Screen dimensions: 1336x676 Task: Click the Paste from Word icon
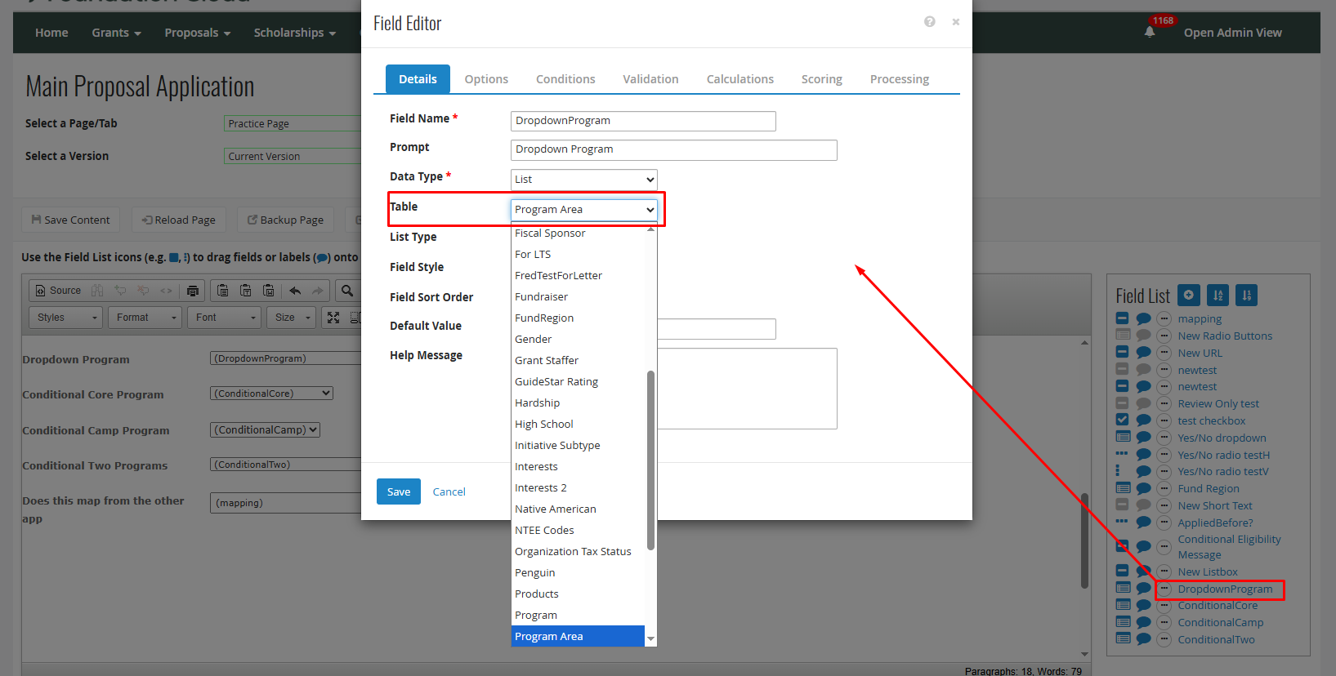[269, 291]
